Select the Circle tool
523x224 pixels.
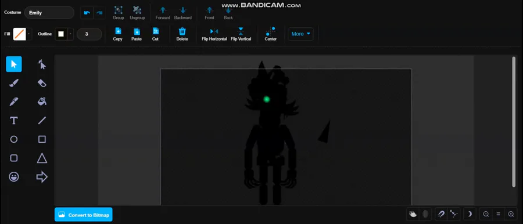[14, 139]
